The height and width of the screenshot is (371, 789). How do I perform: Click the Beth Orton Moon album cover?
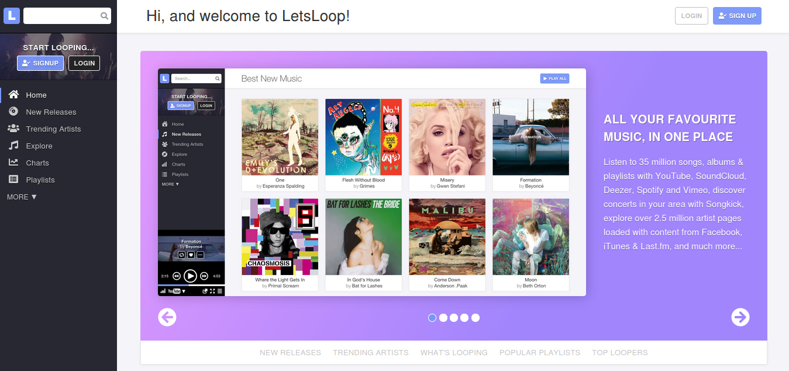(530, 237)
